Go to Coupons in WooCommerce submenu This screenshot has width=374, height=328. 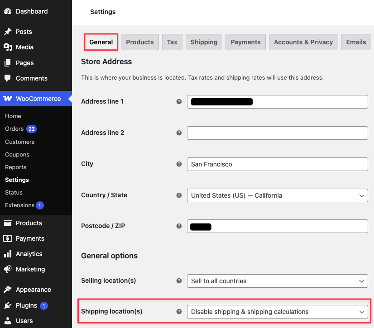tap(17, 154)
